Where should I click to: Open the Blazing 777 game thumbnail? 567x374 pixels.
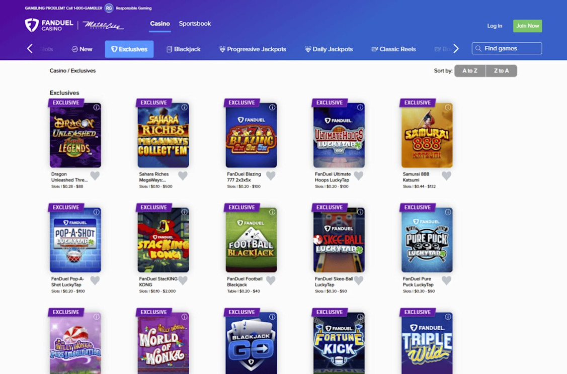tap(251, 135)
